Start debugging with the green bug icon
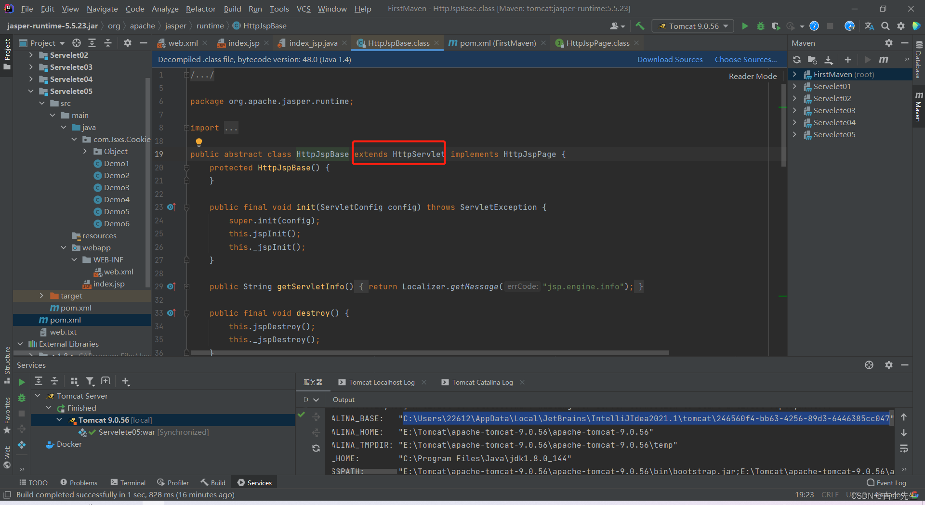The width and height of the screenshot is (925, 505). point(760,26)
